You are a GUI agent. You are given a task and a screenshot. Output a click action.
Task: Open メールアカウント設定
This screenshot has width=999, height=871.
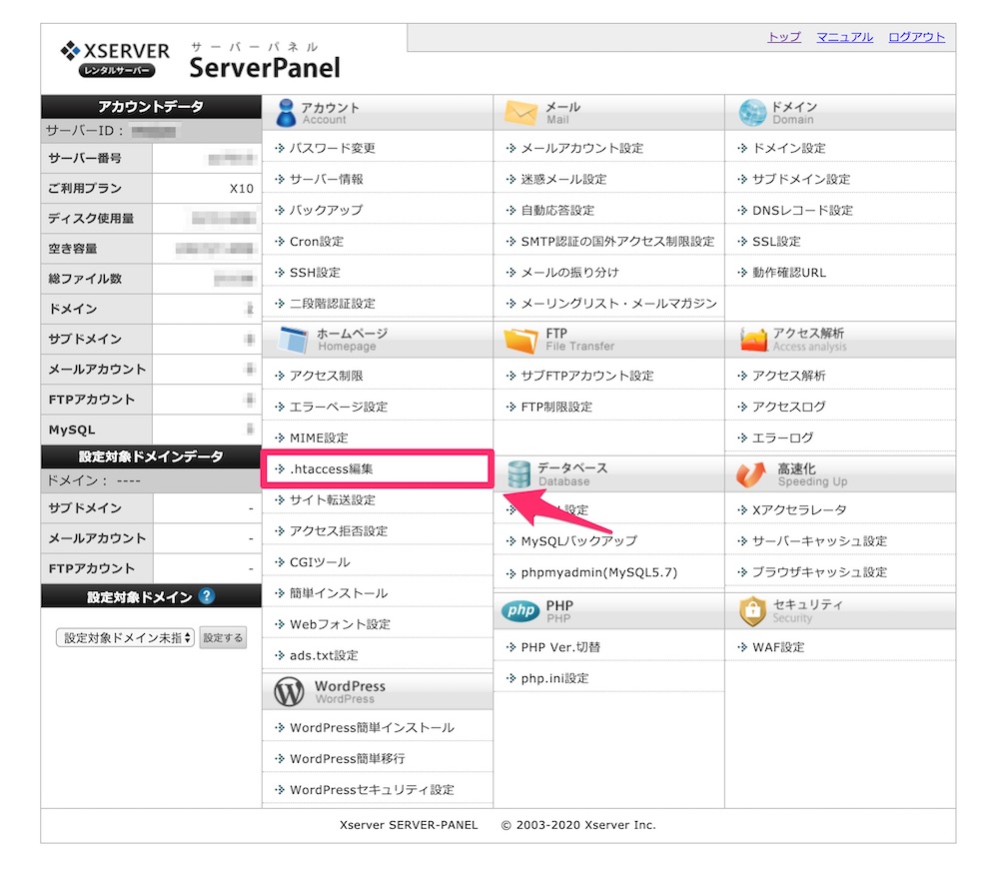point(581,148)
